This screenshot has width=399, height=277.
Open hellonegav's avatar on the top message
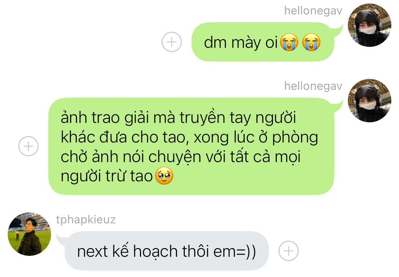click(x=370, y=25)
